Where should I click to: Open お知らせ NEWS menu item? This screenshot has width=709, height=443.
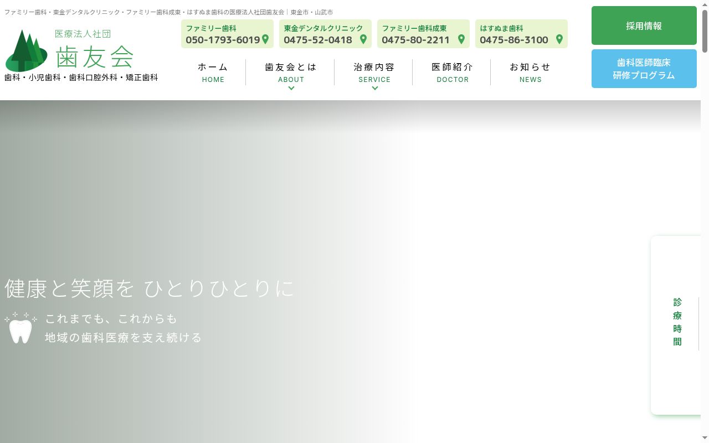[x=531, y=73]
